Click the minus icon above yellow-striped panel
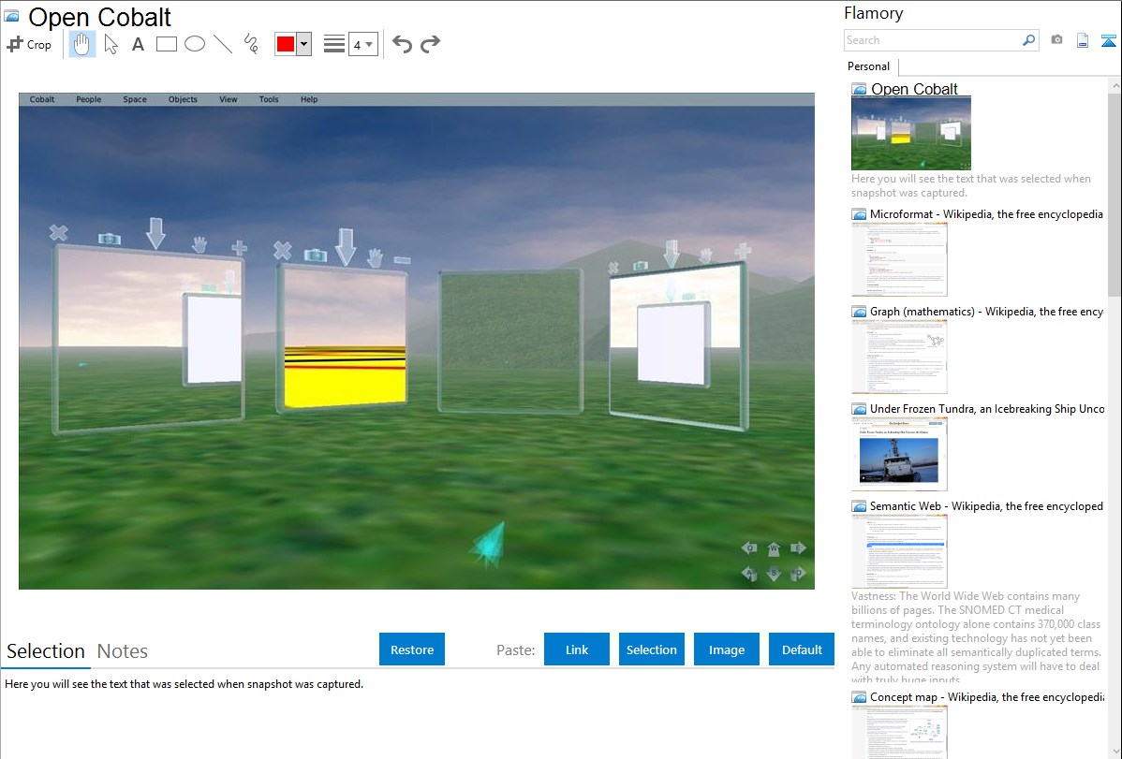Viewport: 1122px width, 759px height. (x=402, y=260)
